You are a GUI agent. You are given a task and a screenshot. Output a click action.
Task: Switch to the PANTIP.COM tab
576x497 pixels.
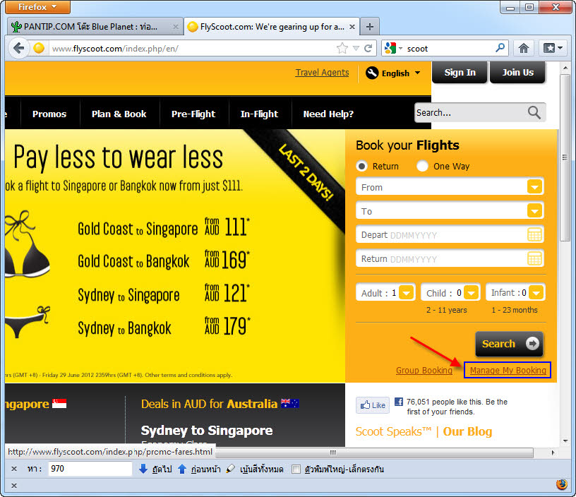pyautogui.click(x=91, y=27)
